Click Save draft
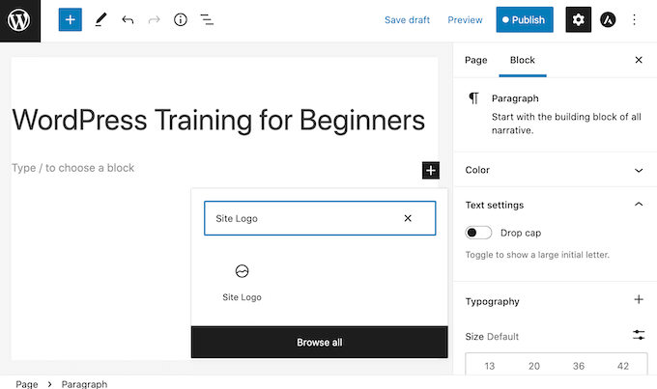This screenshot has height=389, width=657. [x=407, y=20]
